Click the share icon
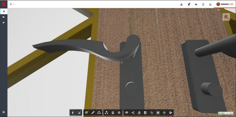Viewport: 236px width, 117px height. 133,112
